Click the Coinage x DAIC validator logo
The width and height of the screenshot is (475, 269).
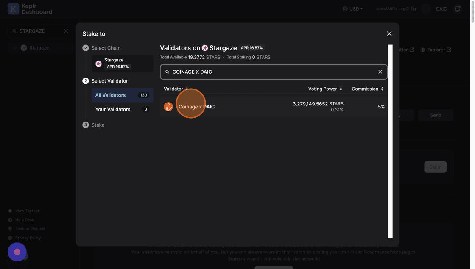(x=168, y=107)
